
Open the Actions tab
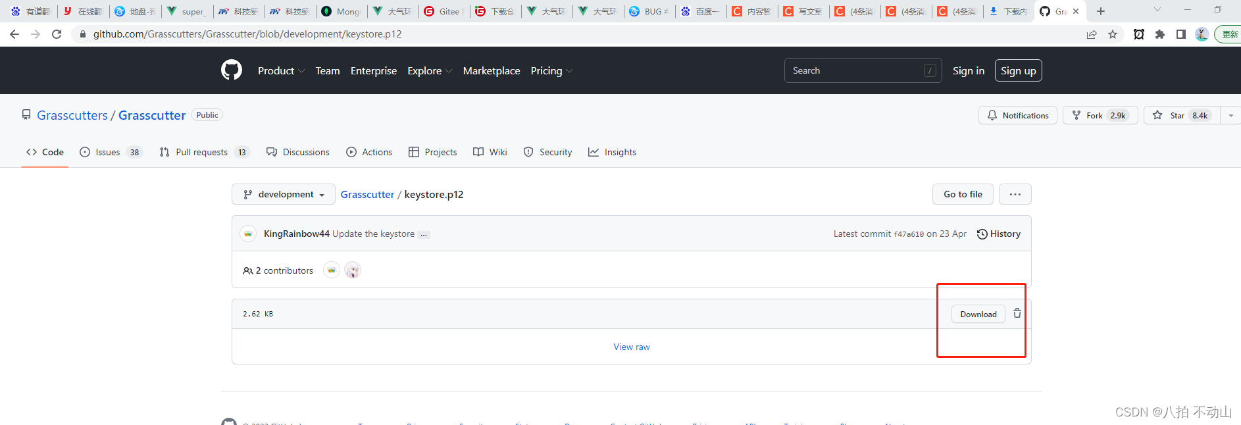[x=369, y=152]
